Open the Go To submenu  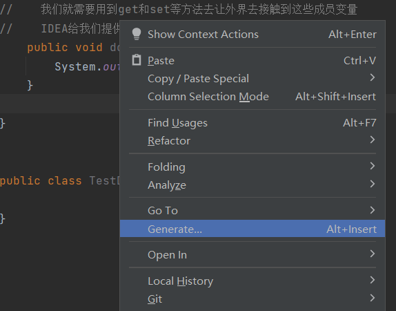[253, 210]
